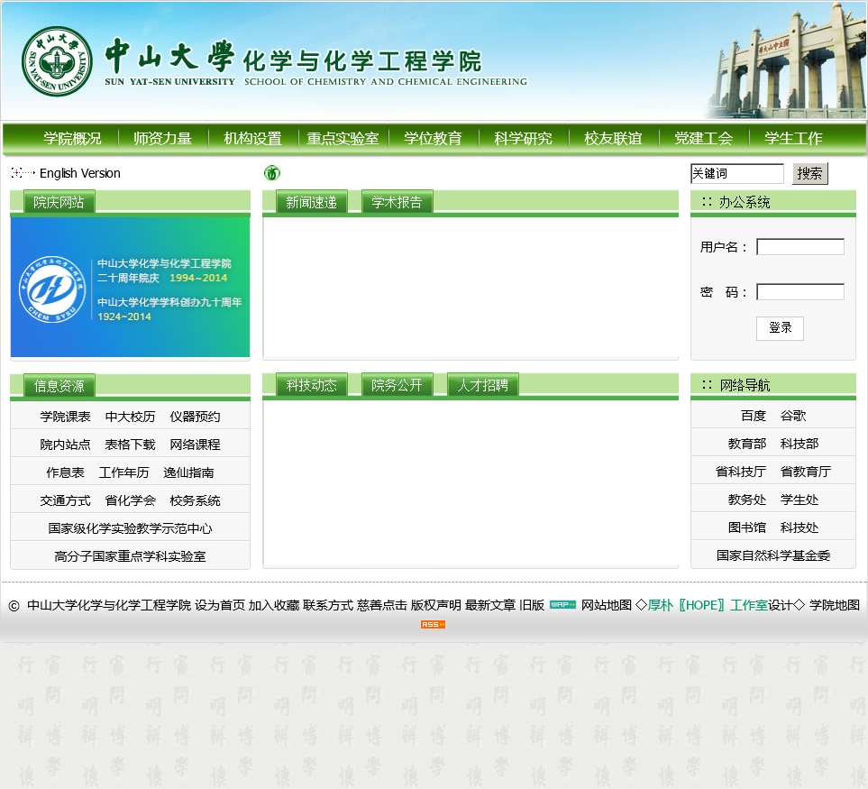Switch to English Version
The height and width of the screenshot is (789, 868).
(x=79, y=173)
